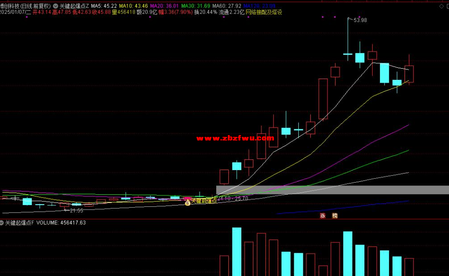Click the high price 高47.85
The image size is (449, 276).
(x=61, y=12)
